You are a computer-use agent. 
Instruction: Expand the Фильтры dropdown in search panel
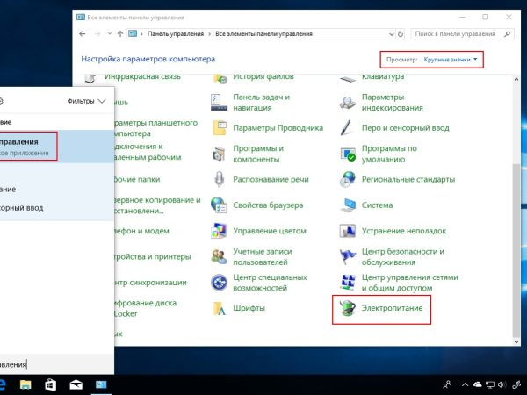(x=86, y=101)
